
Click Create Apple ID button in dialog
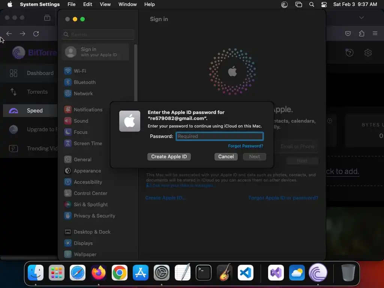point(169,157)
